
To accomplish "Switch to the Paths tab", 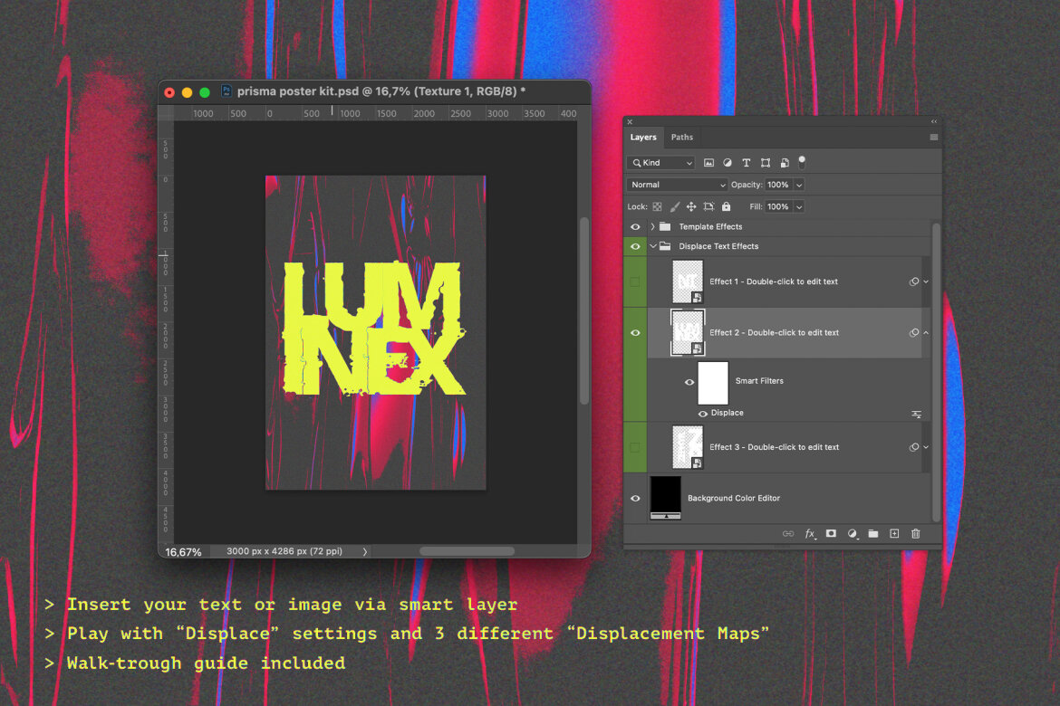I will (682, 137).
